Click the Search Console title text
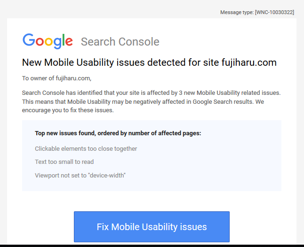This screenshot has width=304, height=247. click(x=120, y=42)
